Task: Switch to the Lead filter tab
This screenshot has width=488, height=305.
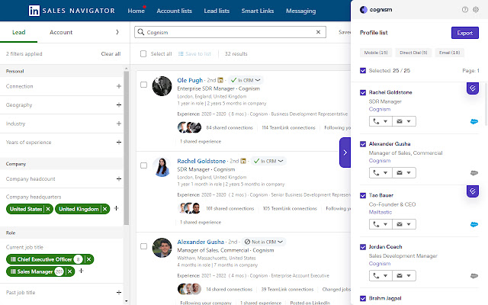Action: 18,32
